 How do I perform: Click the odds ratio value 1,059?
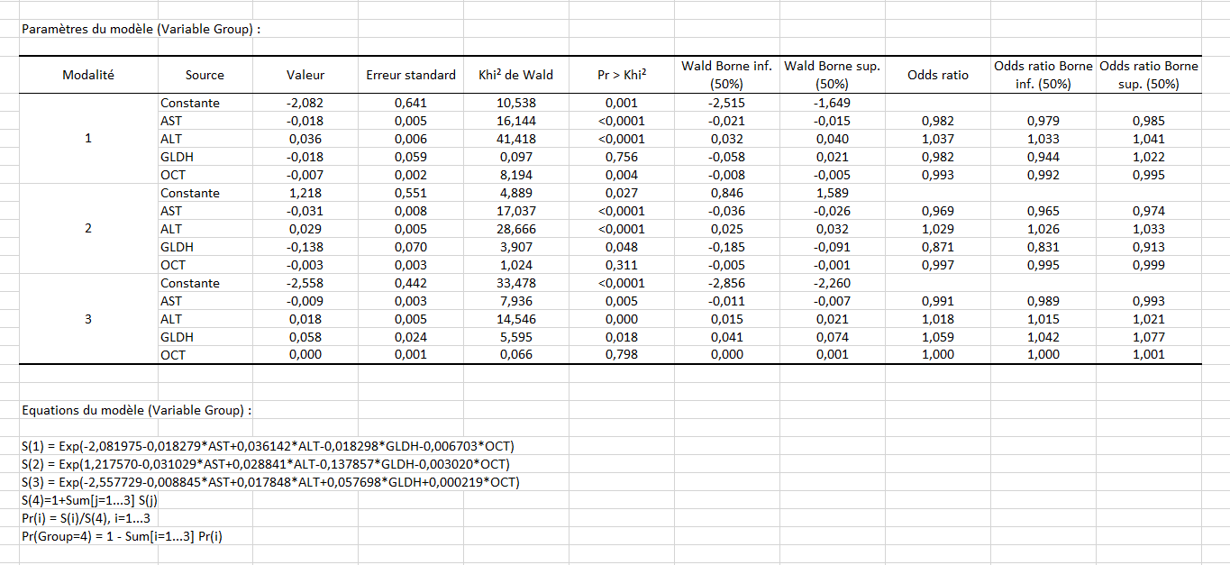(x=938, y=337)
